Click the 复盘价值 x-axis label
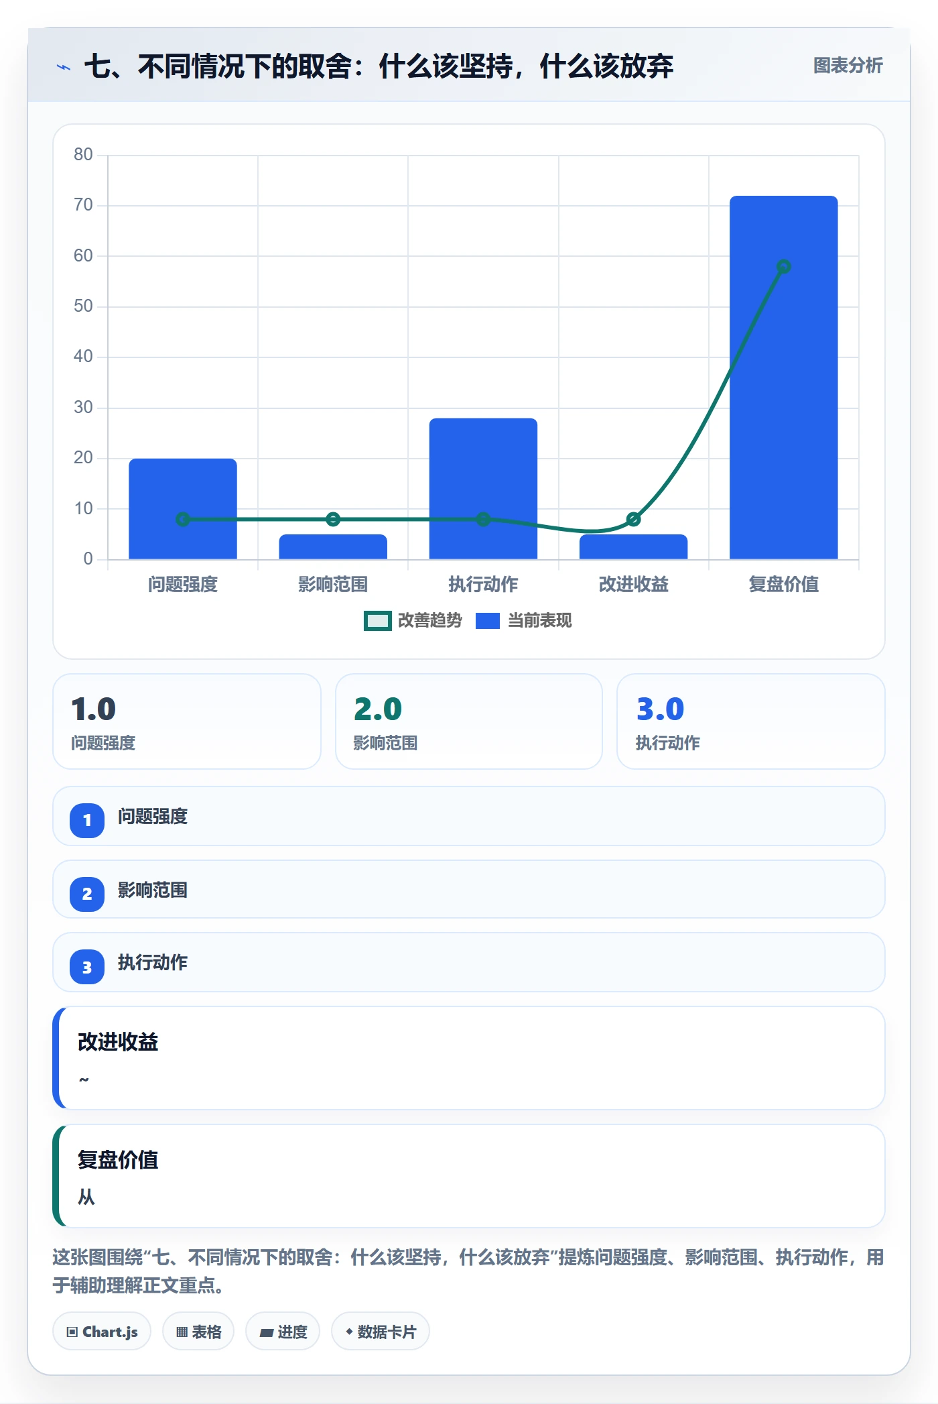The height and width of the screenshot is (1404, 938). point(784,585)
